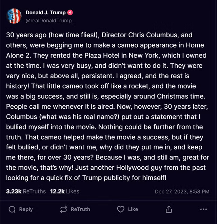The height and width of the screenshot is (224, 217).
Task: Click the word Likes in post stats
Action: (x=73, y=191)
